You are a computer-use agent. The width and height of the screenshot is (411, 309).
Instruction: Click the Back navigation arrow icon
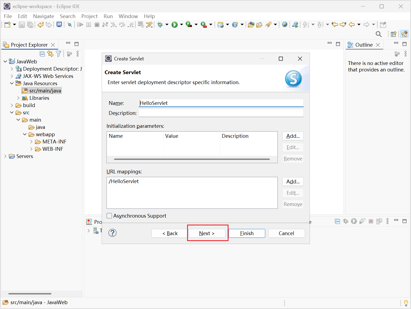click(352, 25)
